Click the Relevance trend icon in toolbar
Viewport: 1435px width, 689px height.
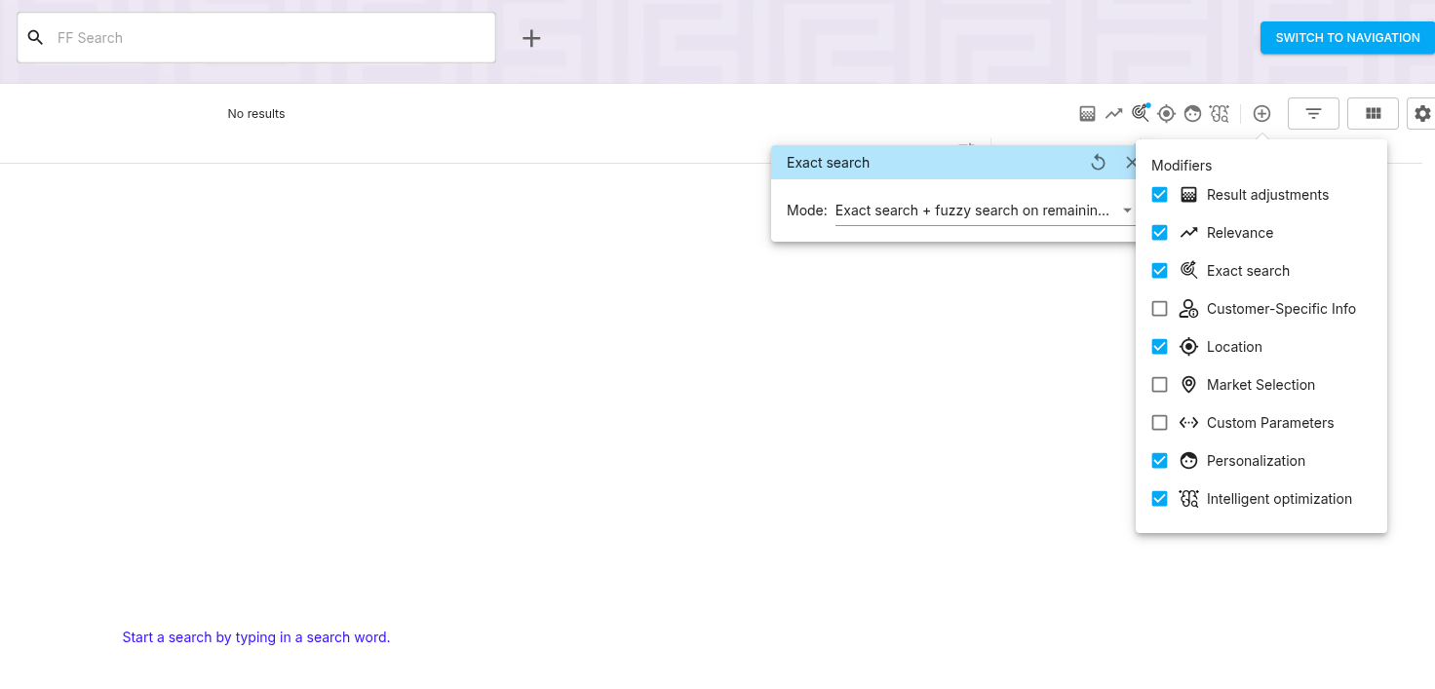[x=1114, y=114]
